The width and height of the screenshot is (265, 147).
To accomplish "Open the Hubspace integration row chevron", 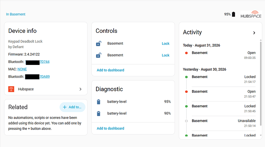I will 80,89.
